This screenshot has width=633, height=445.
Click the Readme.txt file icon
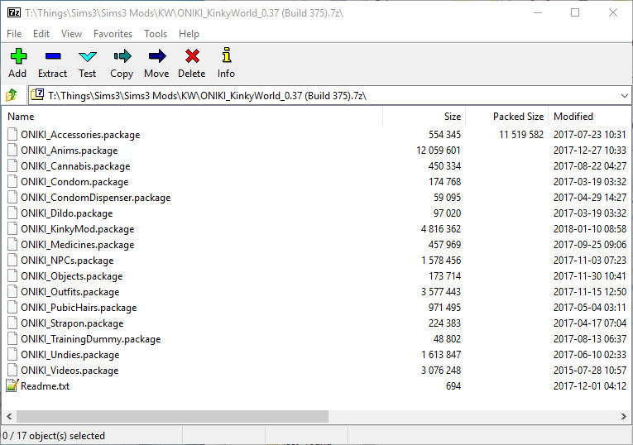point(12,385)
